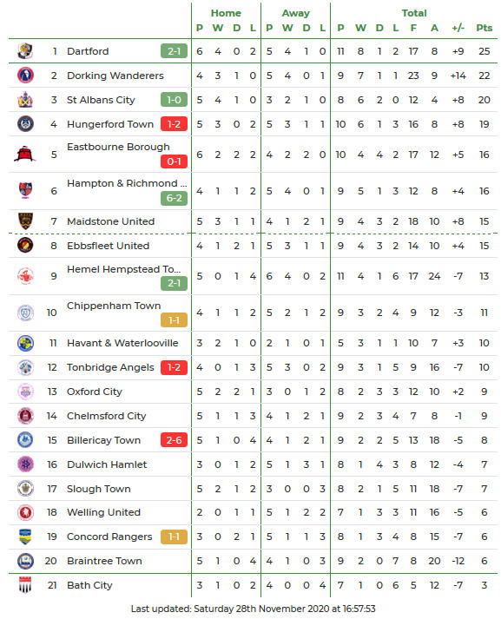Click the Eastbourne Borough club logo
501x619 pixels.
(24, 155)
